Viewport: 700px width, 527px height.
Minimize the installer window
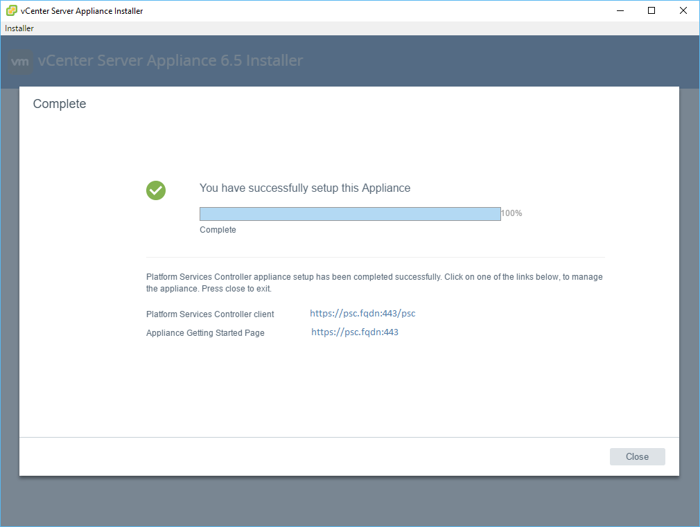pos(619,10)
